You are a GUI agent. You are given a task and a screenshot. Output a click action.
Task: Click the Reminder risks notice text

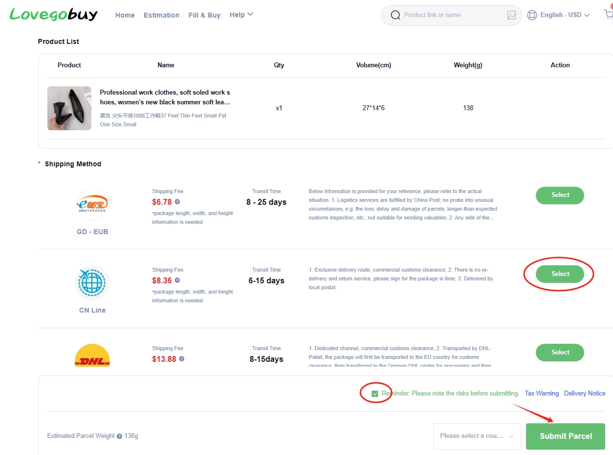450,394
